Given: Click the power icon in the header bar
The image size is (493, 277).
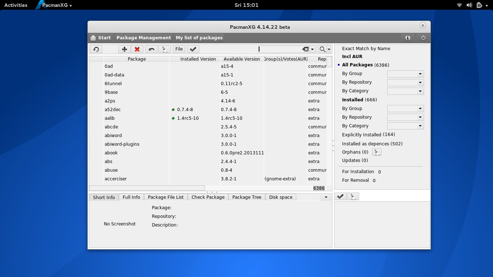Looking at the screenshot, I should [x=423, y=38].
